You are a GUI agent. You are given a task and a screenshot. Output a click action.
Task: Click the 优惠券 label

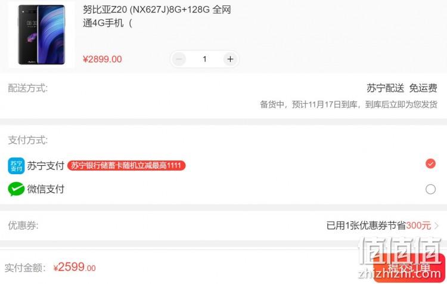[x=23, y=226]
